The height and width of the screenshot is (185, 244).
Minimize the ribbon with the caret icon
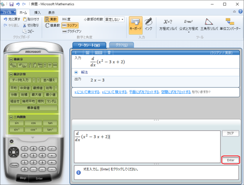click(x=234, y=12)
